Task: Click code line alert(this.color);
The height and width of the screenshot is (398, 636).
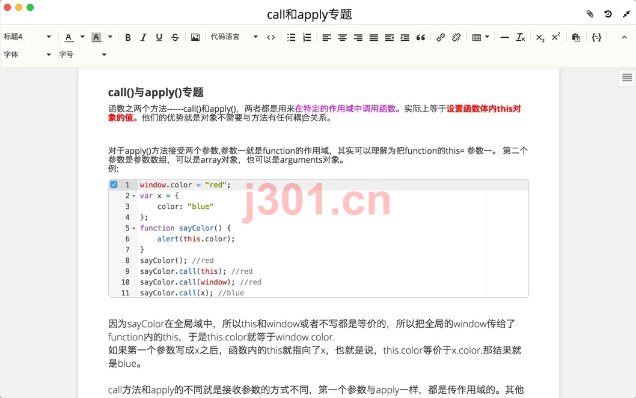Action: point(196,239)
